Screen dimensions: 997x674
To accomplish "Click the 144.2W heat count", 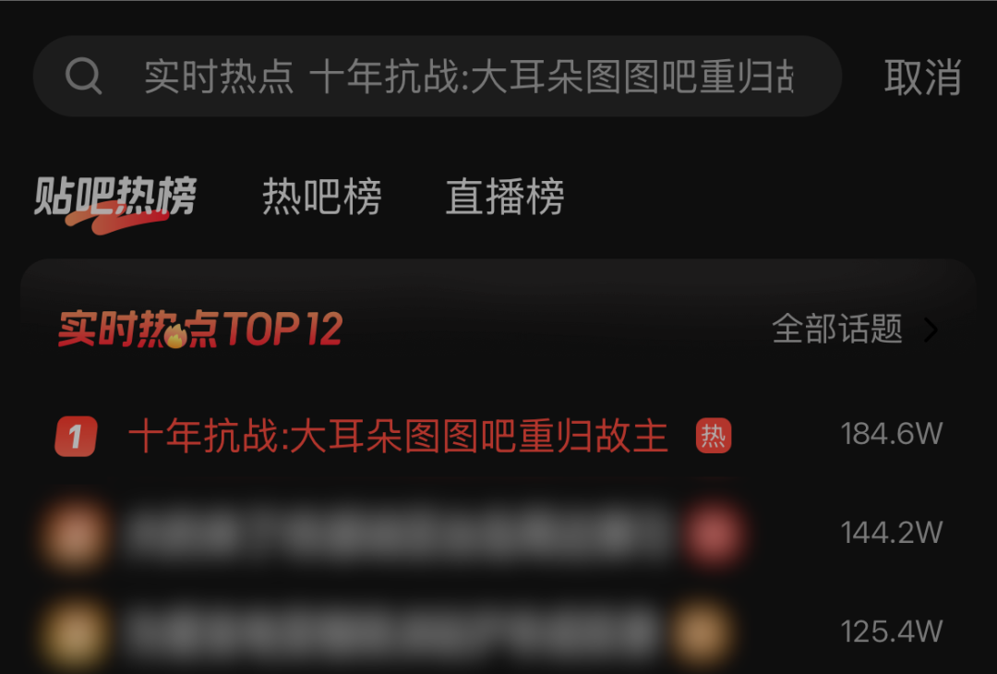I will pyautogui.click(x=892, y=533).
